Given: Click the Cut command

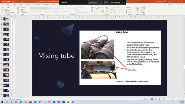Looking at the screenshot, I should pos(7,8).
